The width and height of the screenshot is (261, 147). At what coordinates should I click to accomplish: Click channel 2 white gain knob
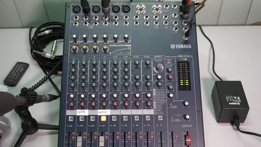pyautogui.click(x=85, y=37)
